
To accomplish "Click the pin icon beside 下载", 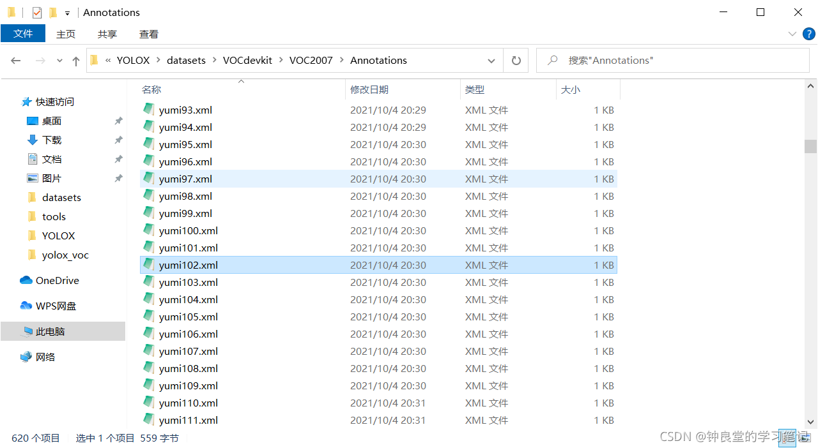I will pos(118,140).
